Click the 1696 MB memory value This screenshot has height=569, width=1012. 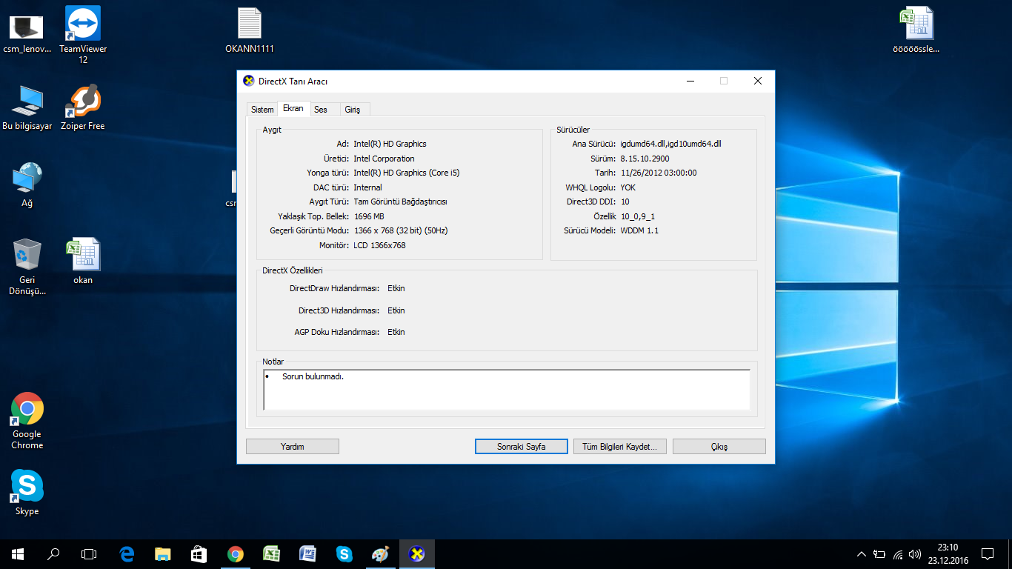click(x=369, y=216)
